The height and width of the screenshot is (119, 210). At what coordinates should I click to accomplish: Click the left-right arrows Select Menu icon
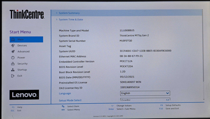(63, 110)
